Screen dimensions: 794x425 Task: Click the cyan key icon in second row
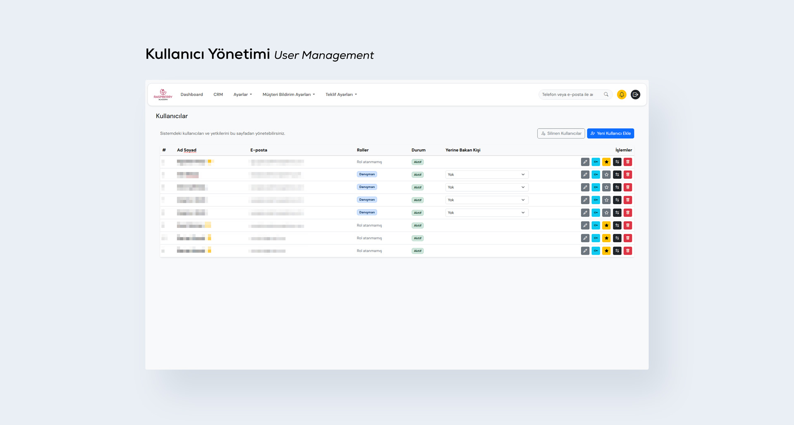point(595,175)
